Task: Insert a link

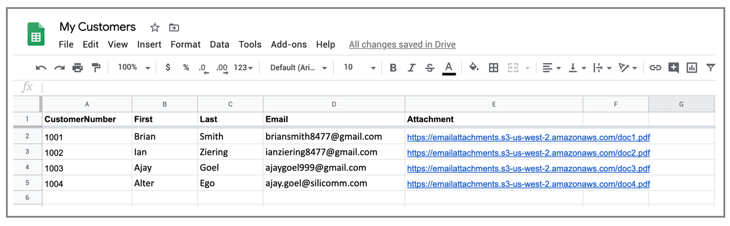Action: coord(655,68)
